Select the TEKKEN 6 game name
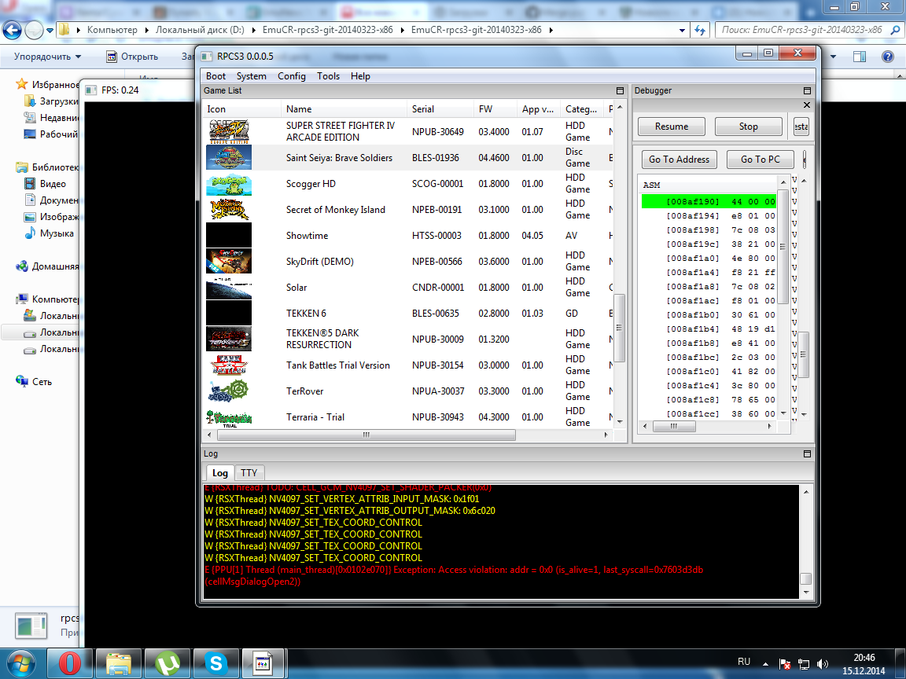The height and width of the screenshot is (679, 906). [x=306, y=314]
